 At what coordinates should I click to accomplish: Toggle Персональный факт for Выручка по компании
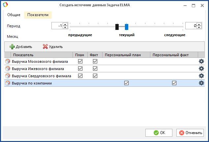174,83
